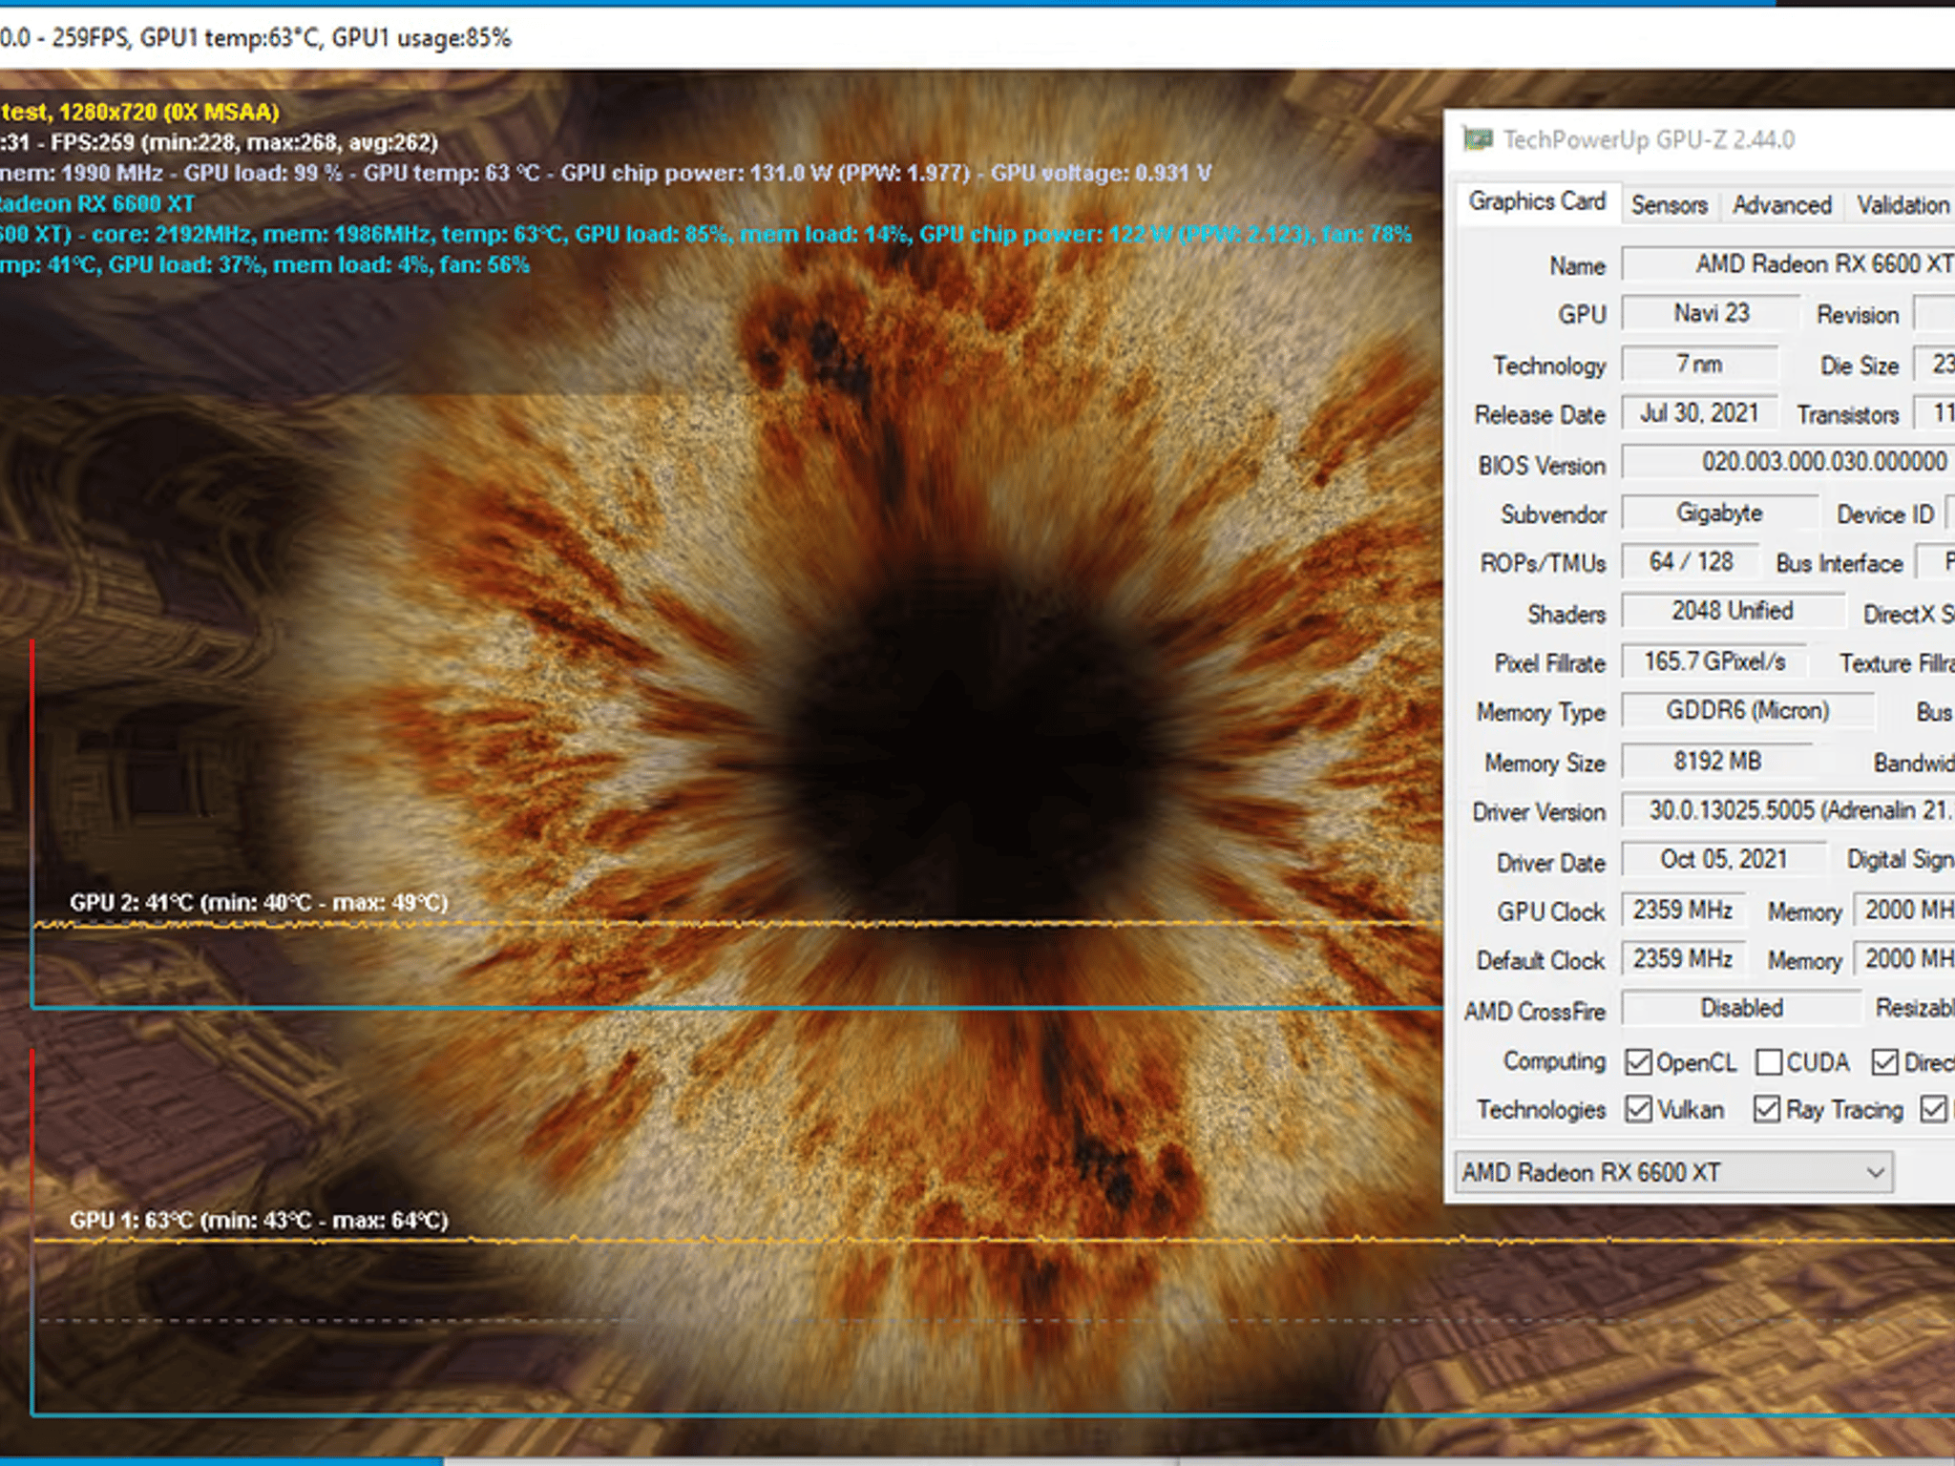Viewport: 1955px width, 1466px height.
Task: Click the Graphics Card tab
Action: click(x=1537, y=202)
